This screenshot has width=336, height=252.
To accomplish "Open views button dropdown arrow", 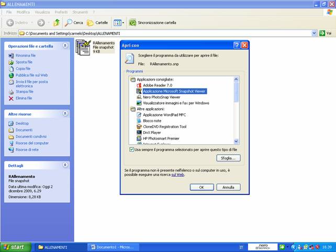I will tap(123, 22).
